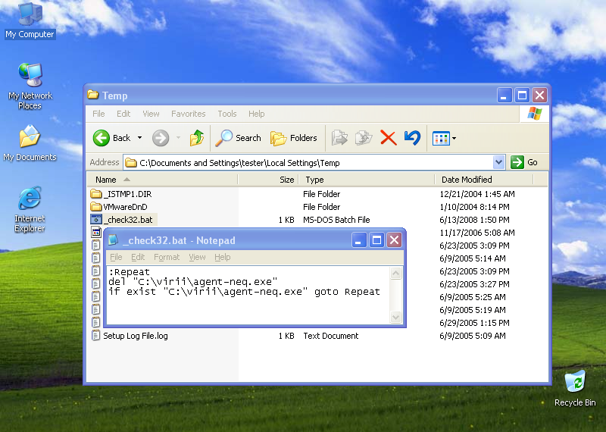This screenshot has width=606, height=432.
Task: Click the Notepad title bar icon
Action: pyautogui.click(x=113, y=240)
